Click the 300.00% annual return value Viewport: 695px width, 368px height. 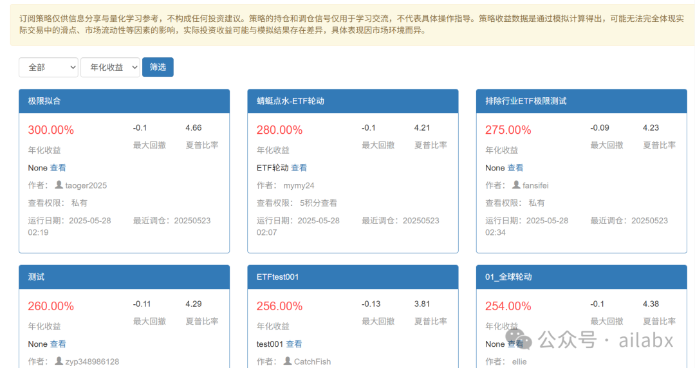pyautogui.click(x=51, y=130)
